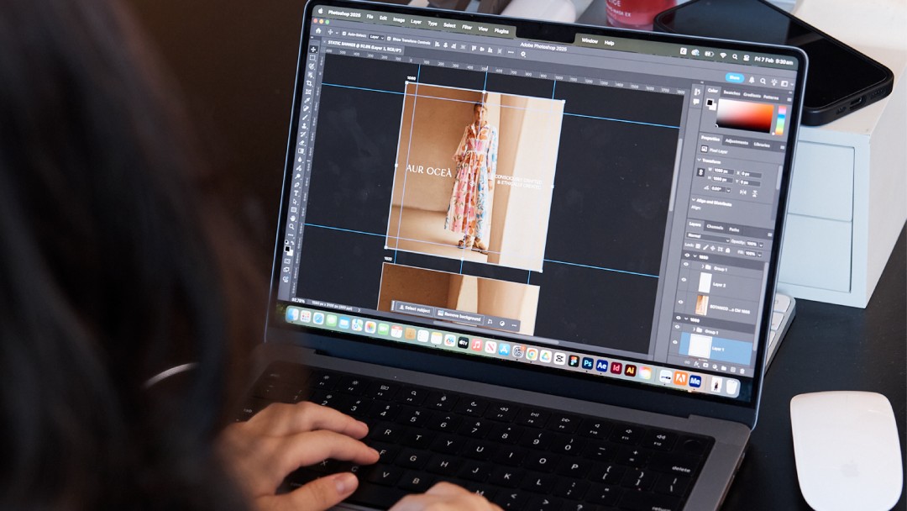Image resolution: width=907 pixels, height=511 pixels.
Task: Open Illustrator from the Dock
Action: click(x=631, y=371)
